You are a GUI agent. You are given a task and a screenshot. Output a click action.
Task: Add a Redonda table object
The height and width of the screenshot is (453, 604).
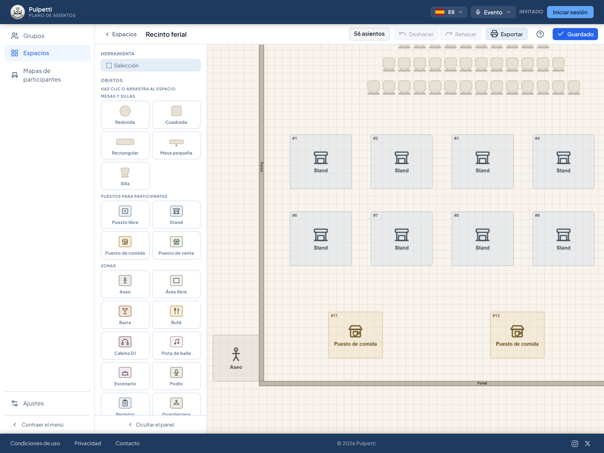[125, 115]
